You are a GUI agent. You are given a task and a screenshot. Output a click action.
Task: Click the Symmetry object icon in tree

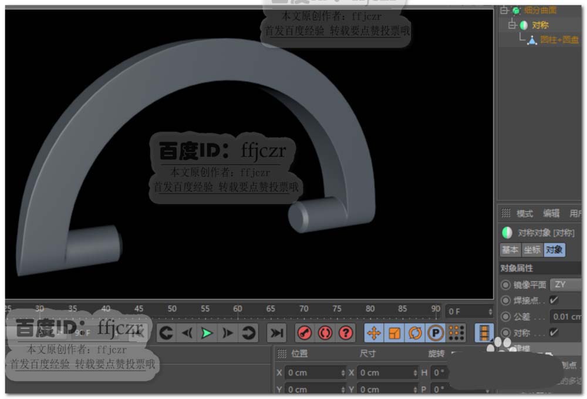point(524,25)
